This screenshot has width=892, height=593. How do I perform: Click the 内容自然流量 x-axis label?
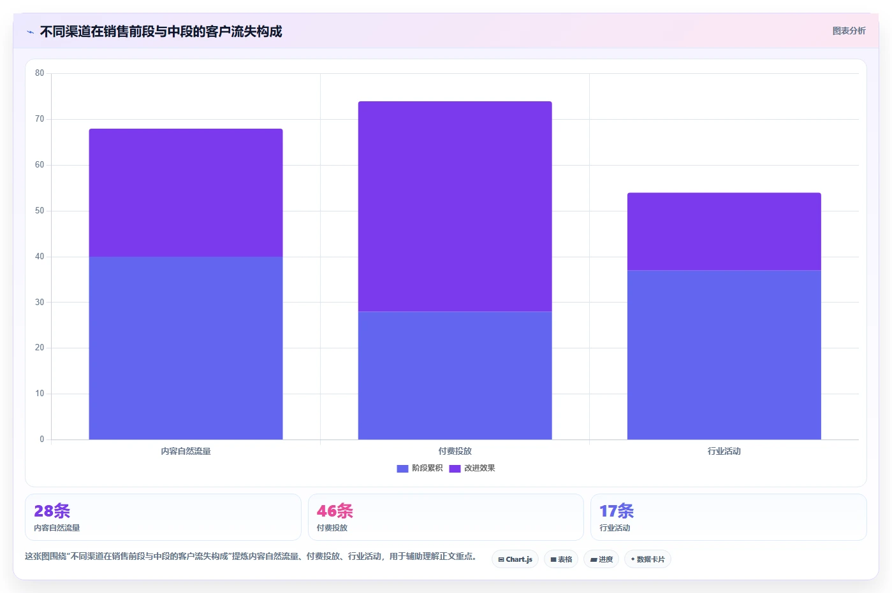point(186,451)
